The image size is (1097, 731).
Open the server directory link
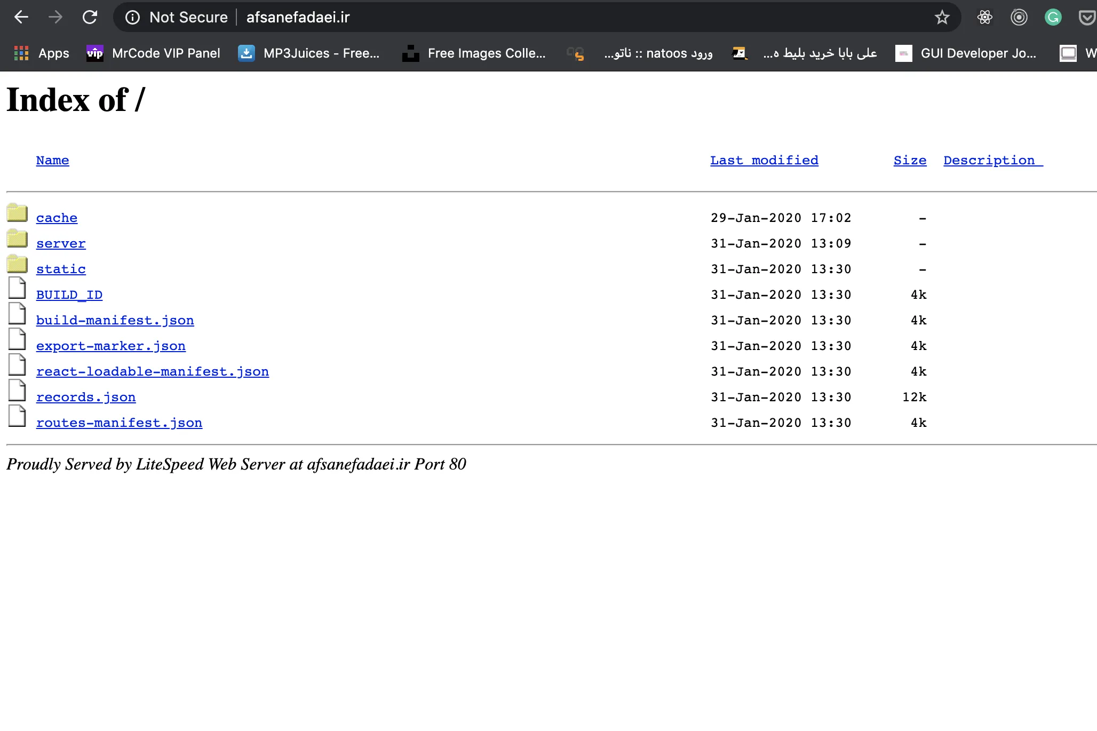(61, 244)
